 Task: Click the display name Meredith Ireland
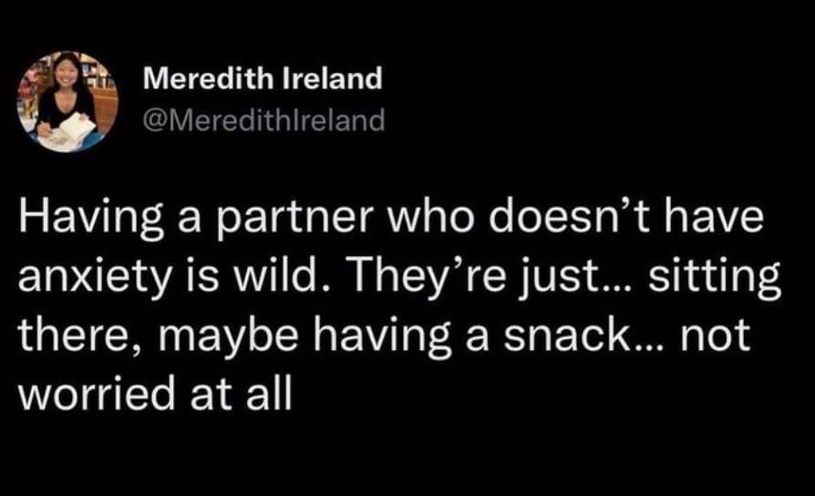263,79
